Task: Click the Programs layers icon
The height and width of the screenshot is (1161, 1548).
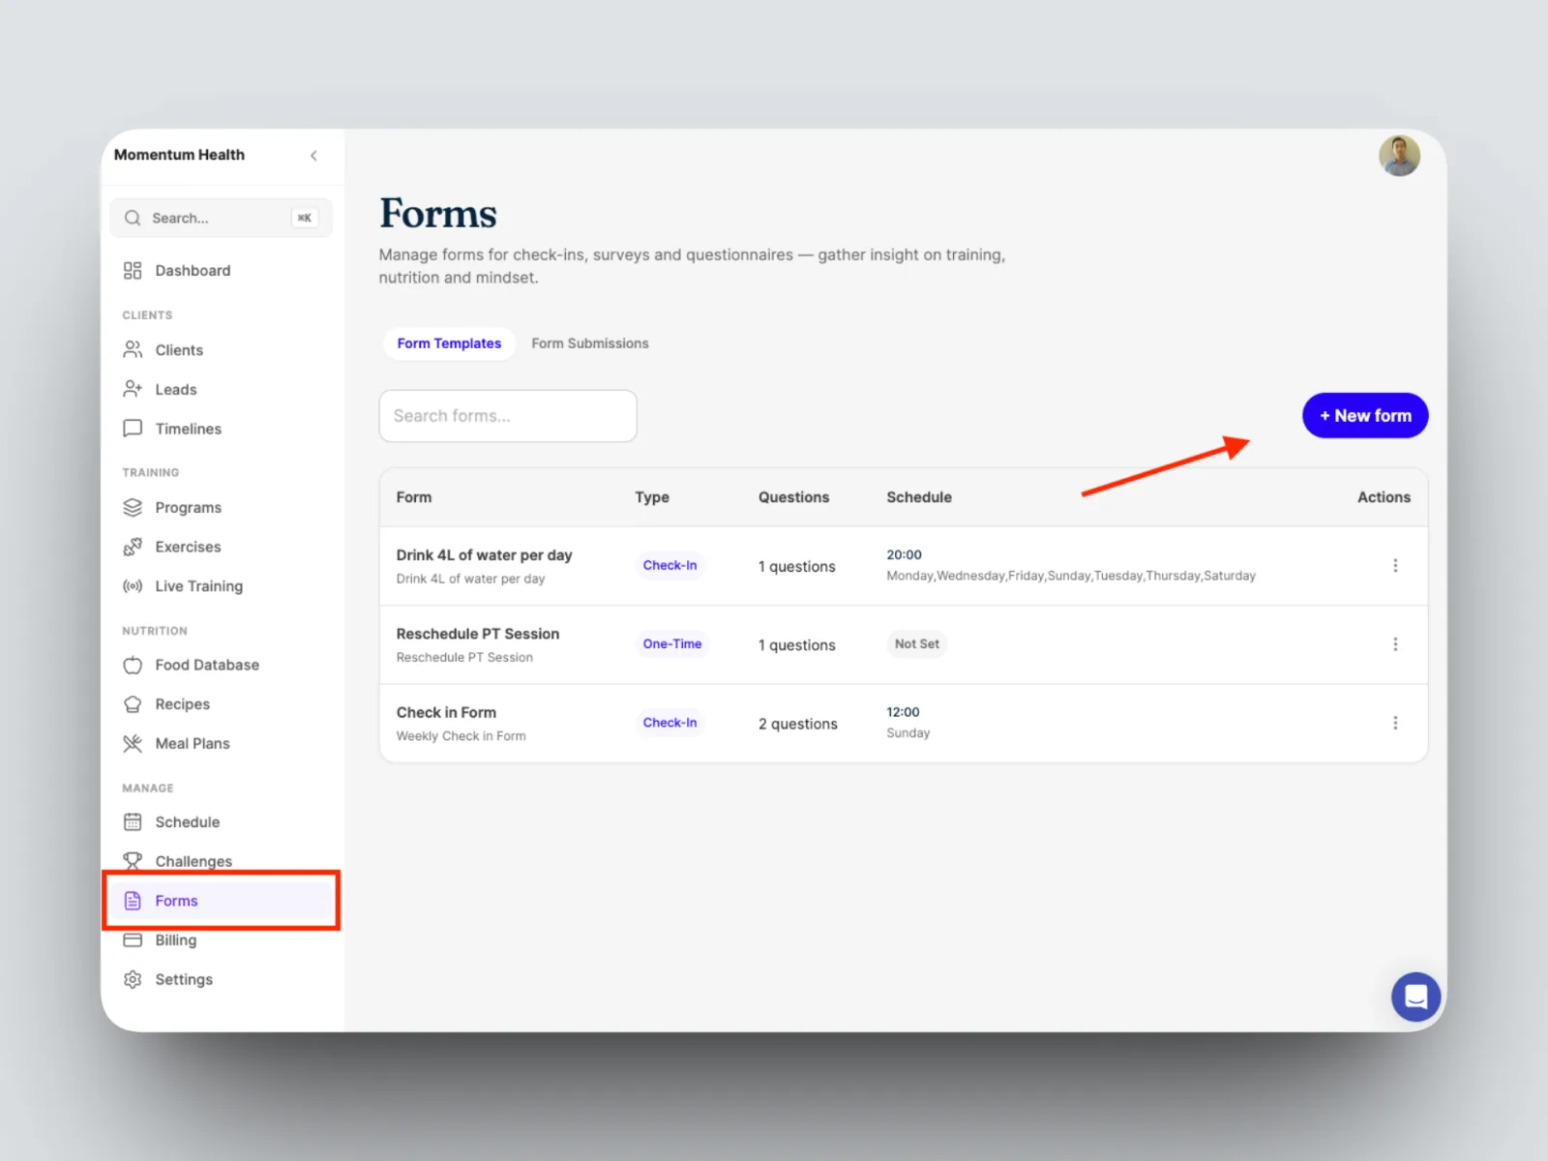Action: [x=133, y=507]
